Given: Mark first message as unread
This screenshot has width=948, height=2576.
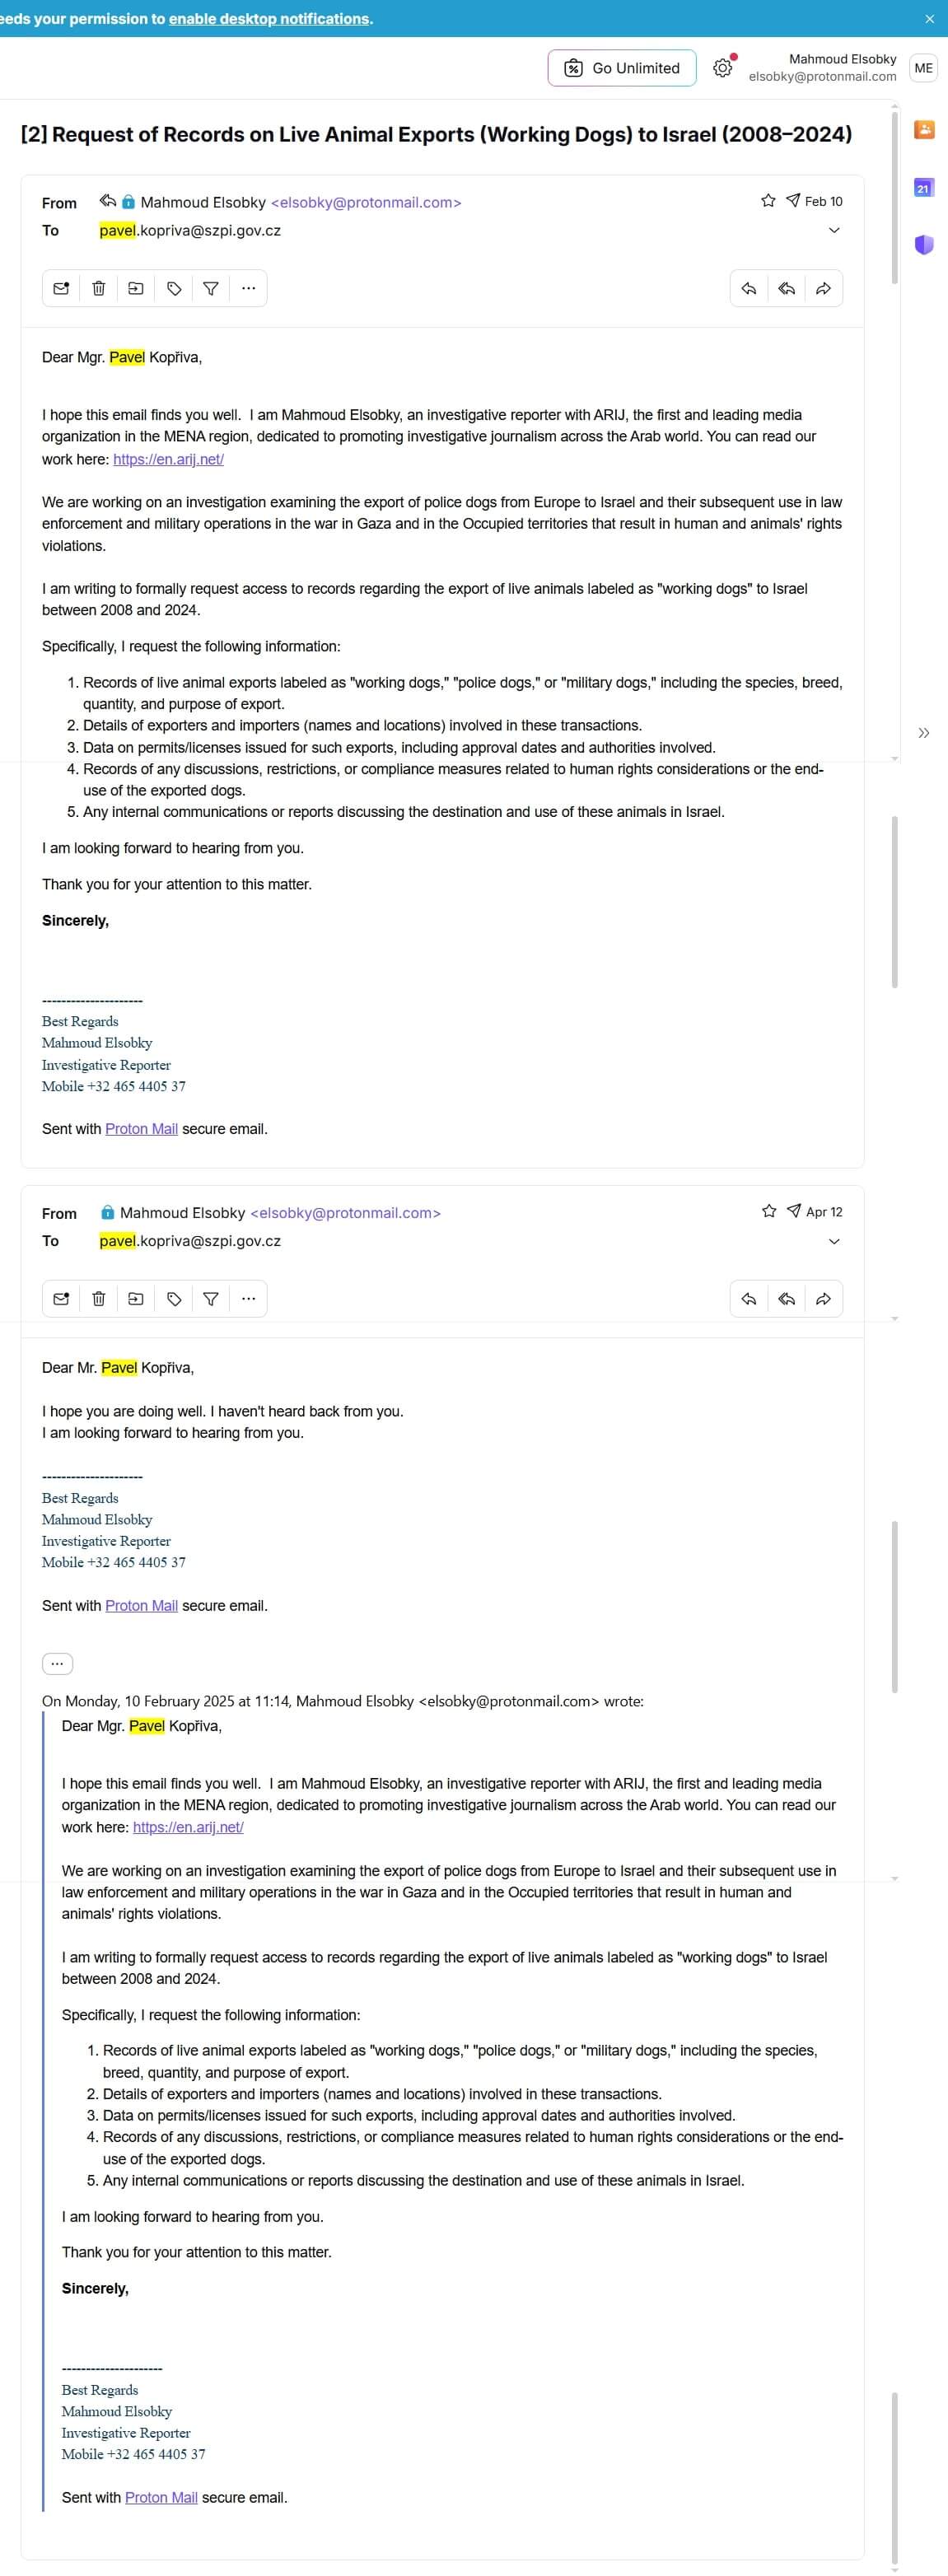Looking at the screenshot, I should click(61, 288).
